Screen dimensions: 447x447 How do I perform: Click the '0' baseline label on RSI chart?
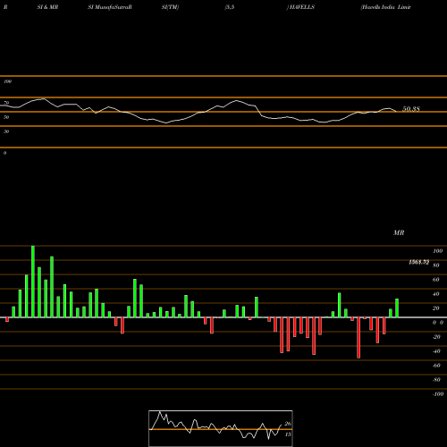click(x=4, y=153)
